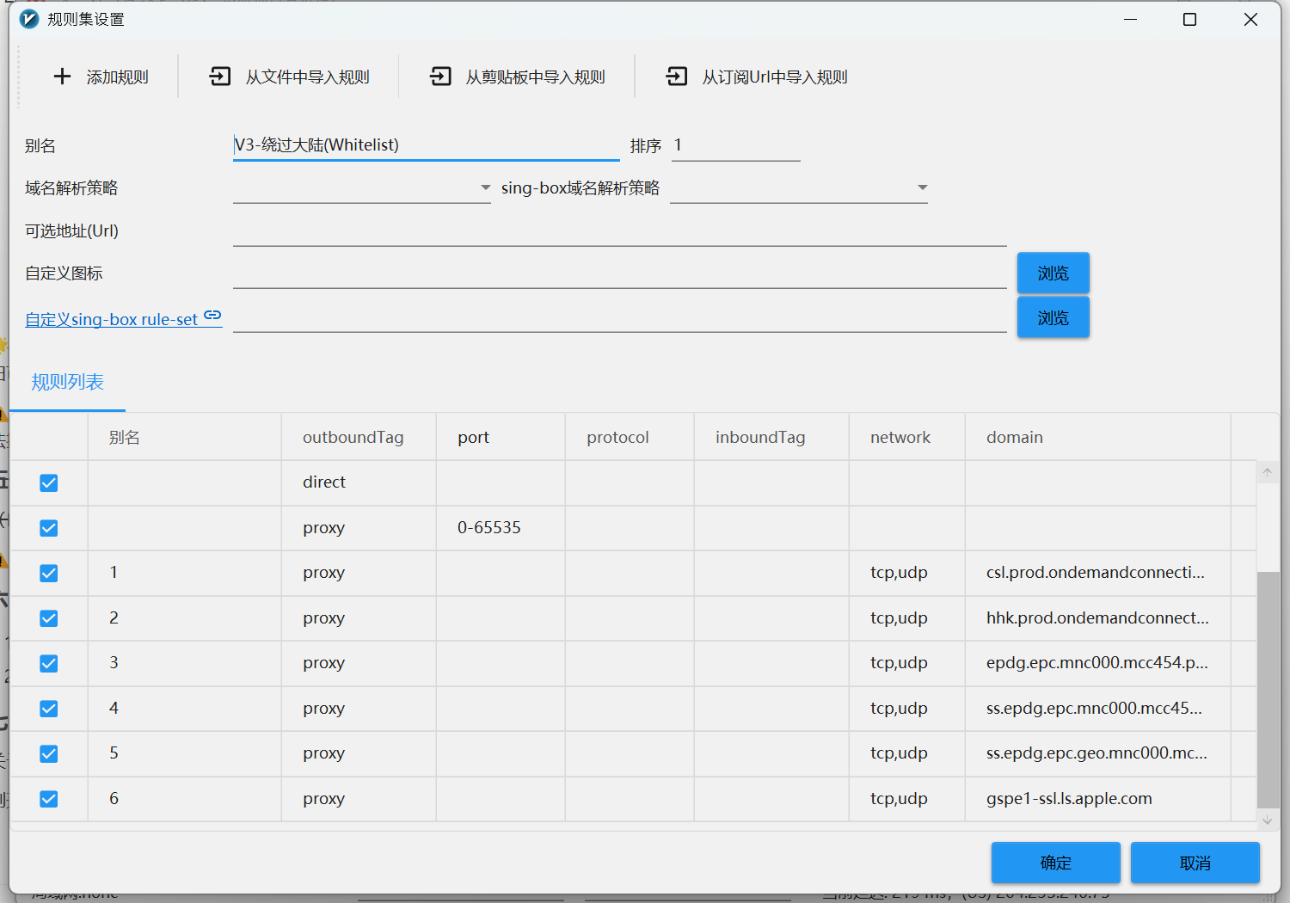Click scrollbar down arrow in rule list
This screenshot has height=903, width=1290.
coord(1267,820)
